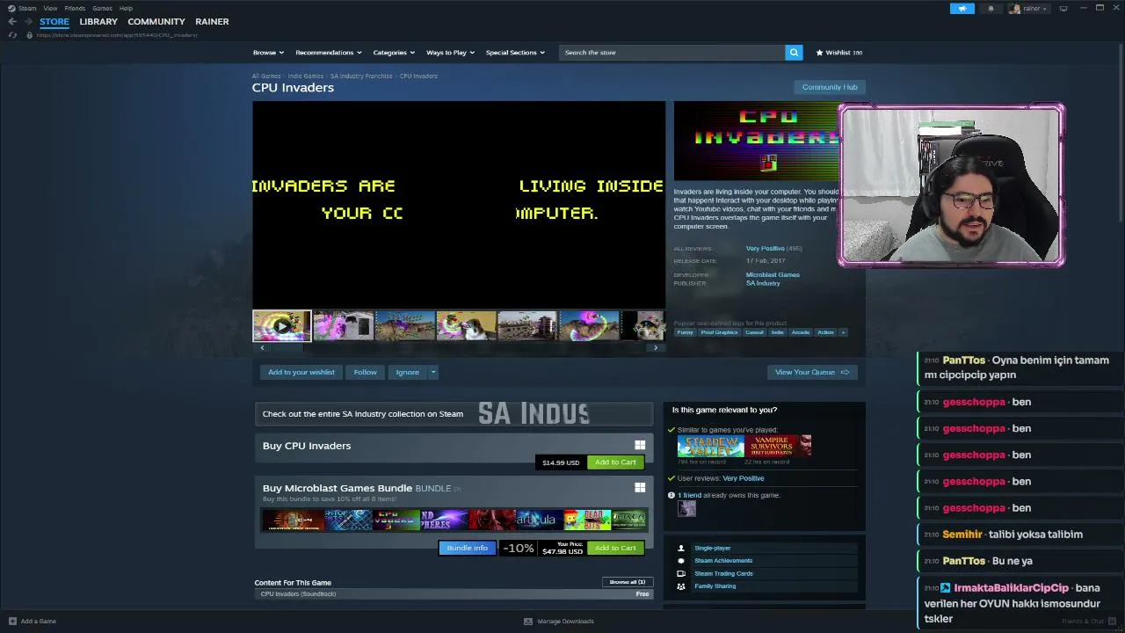The width and height of the screenshot is (1125, 633).
Task: Click the search magnifier button in store
Action: [x=794, y=53]
